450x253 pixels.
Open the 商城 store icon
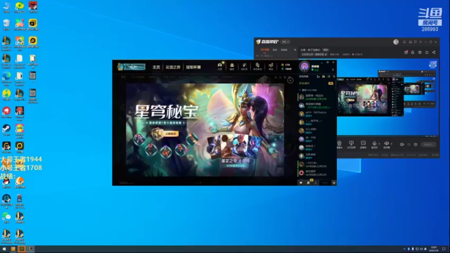pos(271,66)
